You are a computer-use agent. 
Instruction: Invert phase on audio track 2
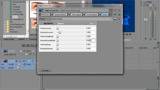[x=20, y=61]
